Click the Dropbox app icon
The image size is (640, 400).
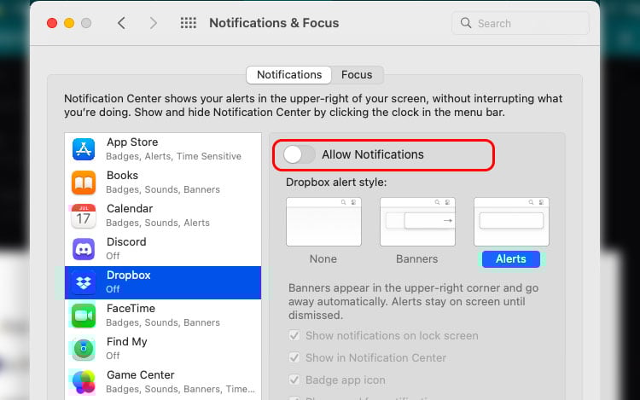(84, 282)
